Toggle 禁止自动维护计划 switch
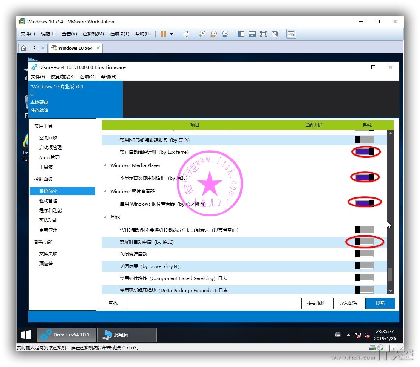 click(365, 152)
